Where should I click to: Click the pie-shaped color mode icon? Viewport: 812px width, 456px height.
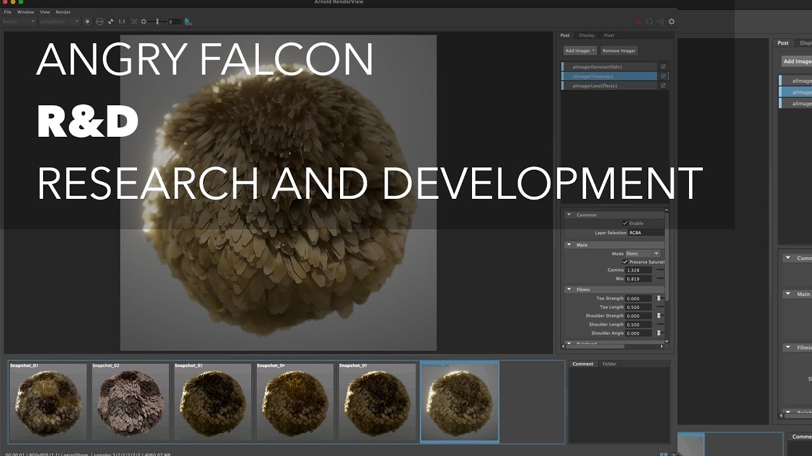[x=111, y=22]
